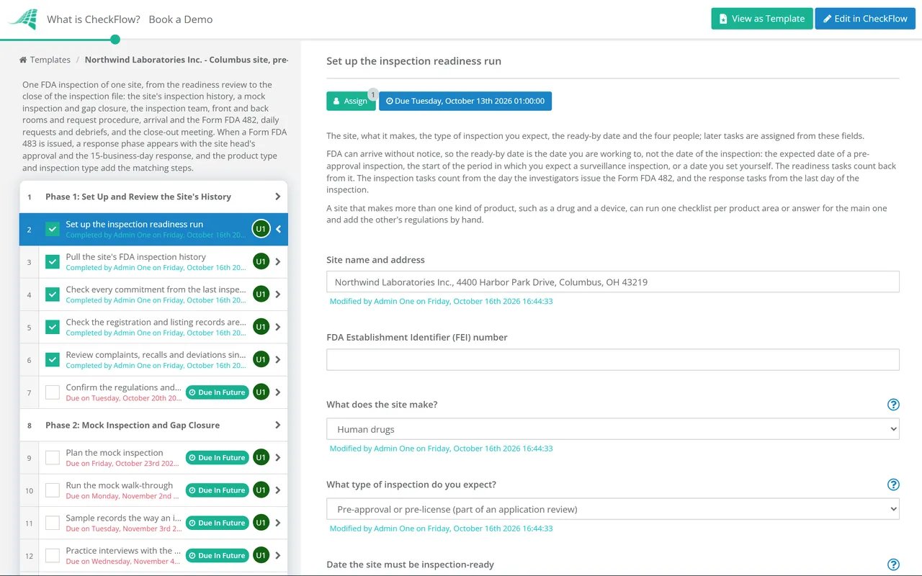Collapse selected task 2 with left chevron

coord(279,229)
